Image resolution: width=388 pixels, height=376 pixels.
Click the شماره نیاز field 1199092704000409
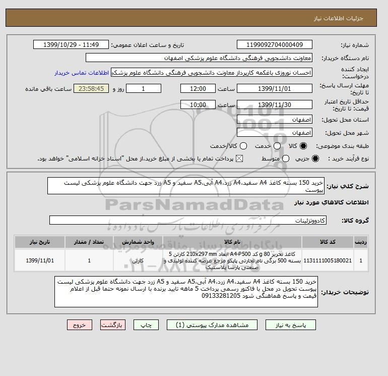click(275, 44)
